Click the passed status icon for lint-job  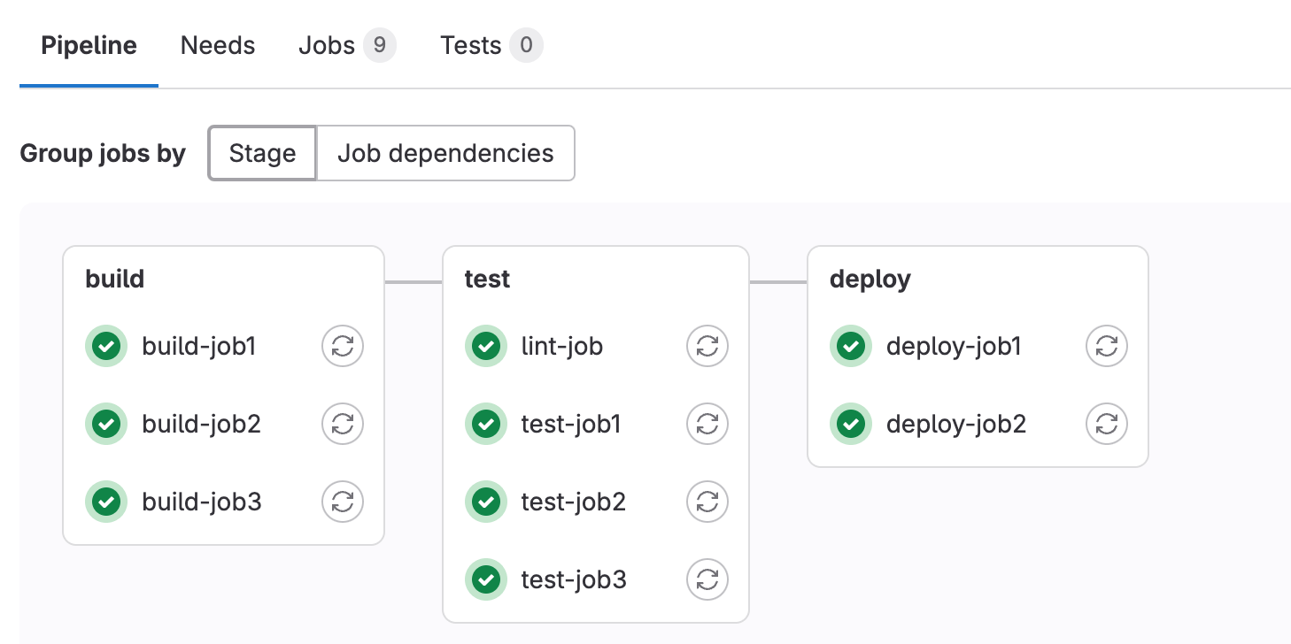click(486, 346)
